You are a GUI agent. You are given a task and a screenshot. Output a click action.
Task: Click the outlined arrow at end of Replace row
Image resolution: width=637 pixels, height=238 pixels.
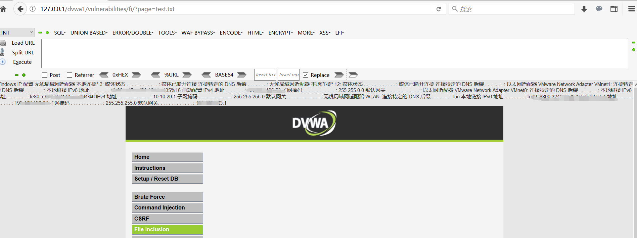pos(353,75)
